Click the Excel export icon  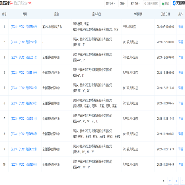(163, 4)
